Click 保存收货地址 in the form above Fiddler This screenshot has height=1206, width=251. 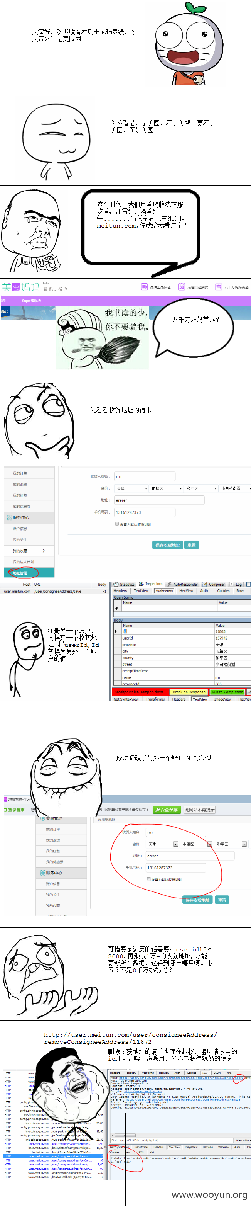click(x=167, y=545)
